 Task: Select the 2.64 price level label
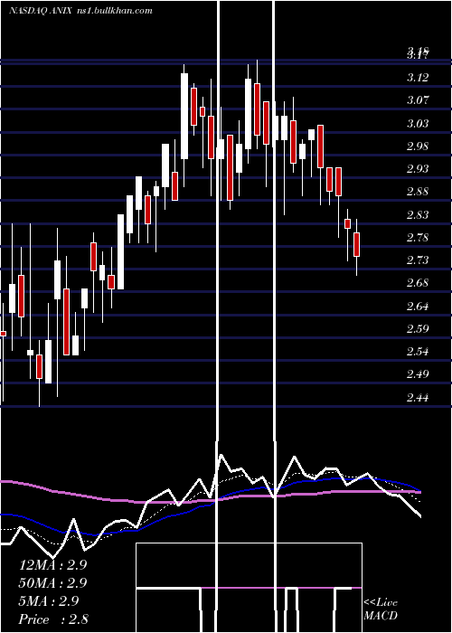pyautogui.click(x=418, y=306)
